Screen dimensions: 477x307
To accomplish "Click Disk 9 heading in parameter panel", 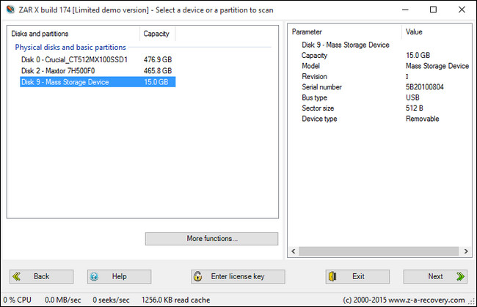I will click(x=346, y=45).
